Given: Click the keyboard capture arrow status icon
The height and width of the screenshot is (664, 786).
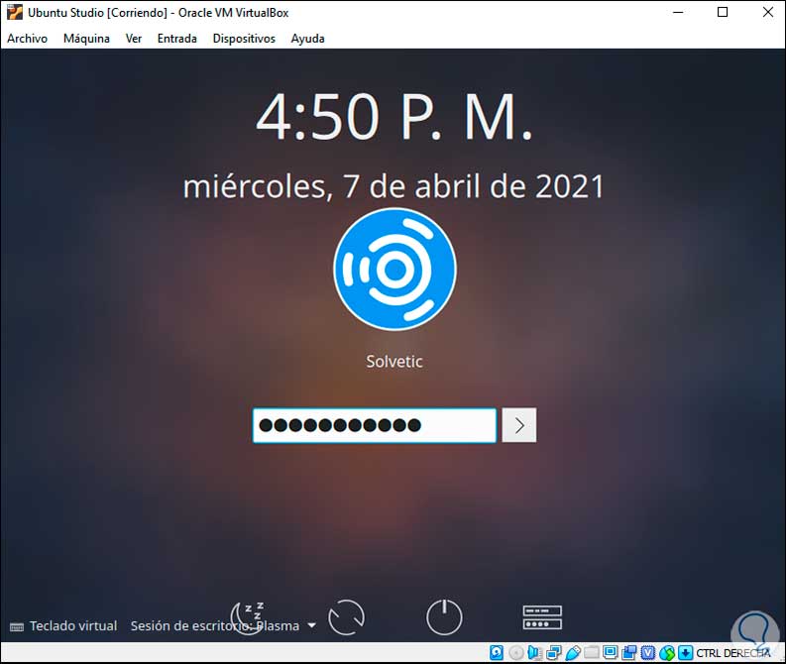Looking at the screenshot, I should pyautogui.click(x=685, y=652).
